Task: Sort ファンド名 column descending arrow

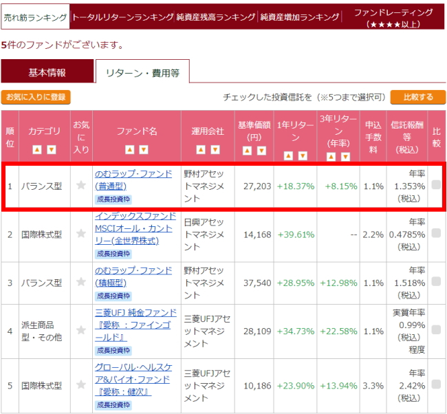Action: pyautogui.click(x=144, y=149)
